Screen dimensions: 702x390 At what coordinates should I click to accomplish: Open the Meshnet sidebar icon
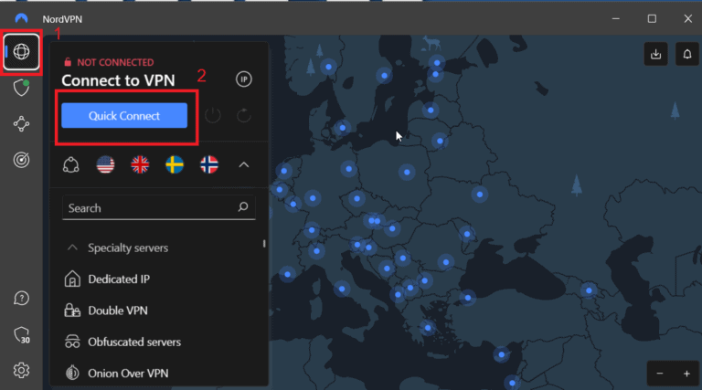click(21, 124)
